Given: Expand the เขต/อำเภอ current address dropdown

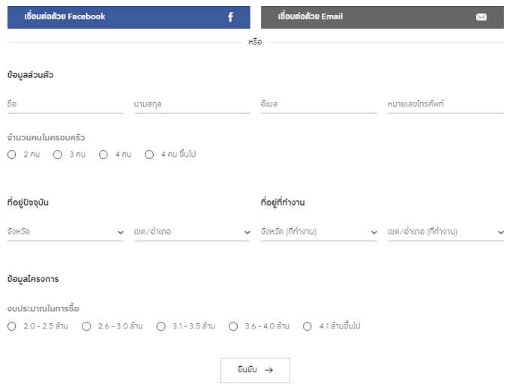Looking at the screenshot, I should click(x=192, y=232).
